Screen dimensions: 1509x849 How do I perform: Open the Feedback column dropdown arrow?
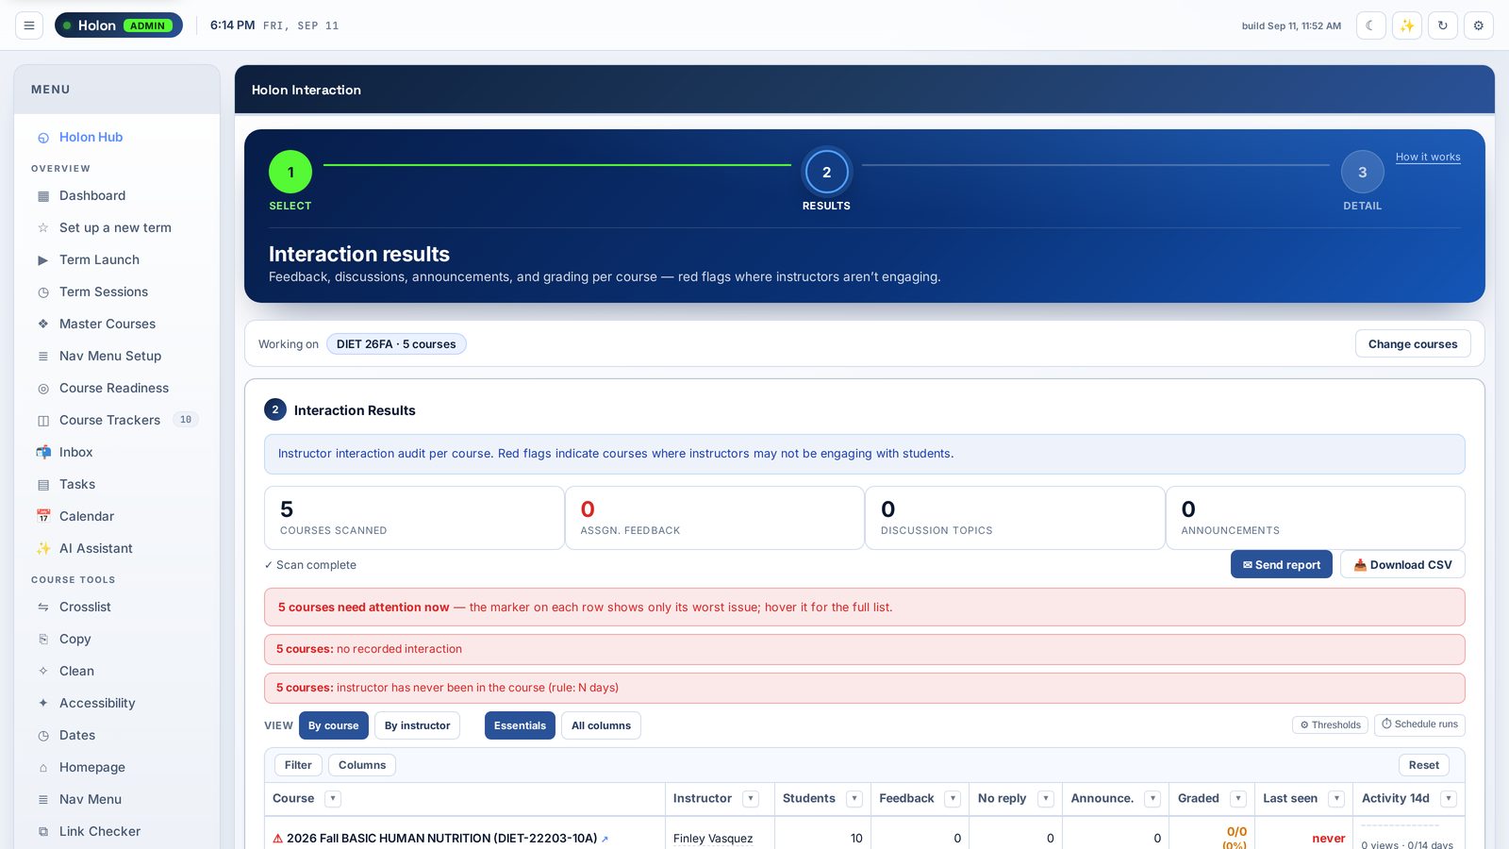[953, 799]
